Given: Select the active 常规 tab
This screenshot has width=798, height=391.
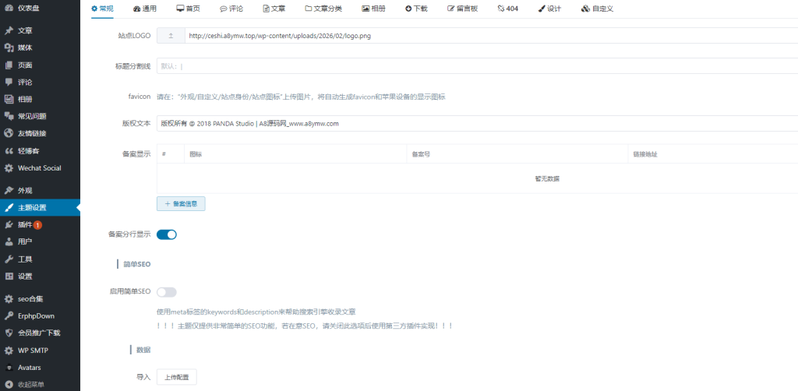Looking at the screenshot, I should 102,9.
